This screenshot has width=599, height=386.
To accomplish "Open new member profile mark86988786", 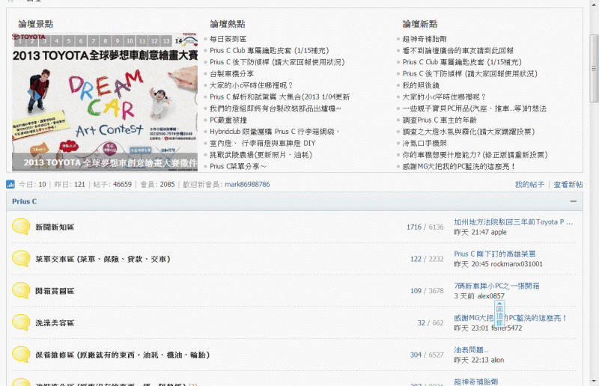I will click(247, 185).
